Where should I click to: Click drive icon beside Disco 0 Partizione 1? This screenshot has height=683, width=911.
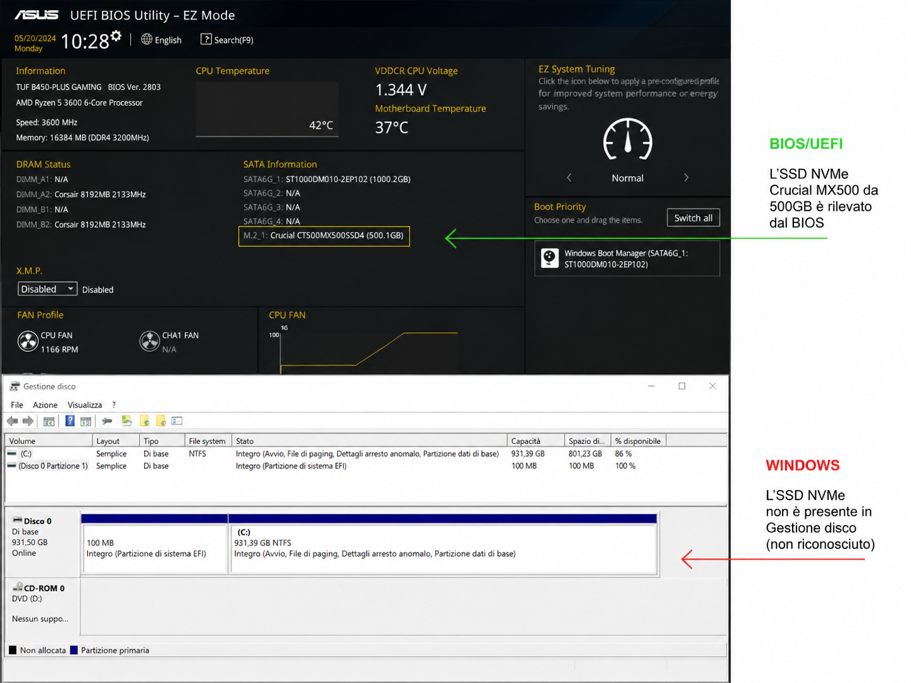pos(12,466)
